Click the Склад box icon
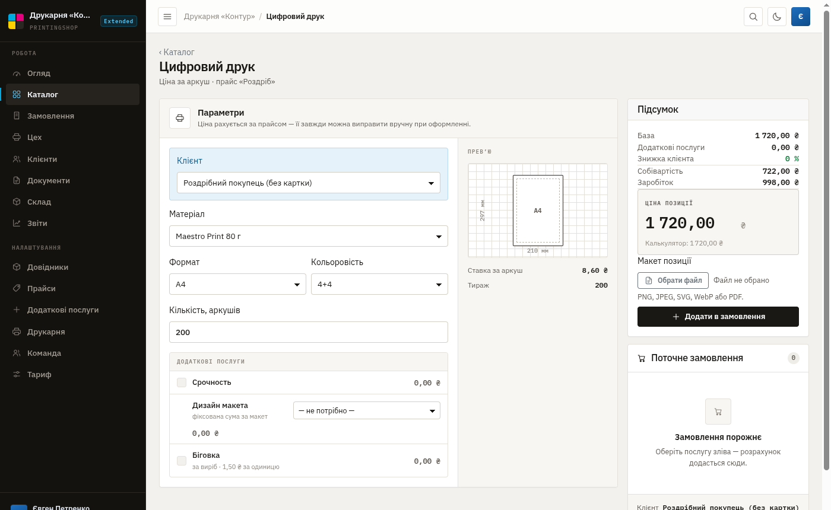Image resolution: width=831 pixels, height=510 pixels. [17, 202]
